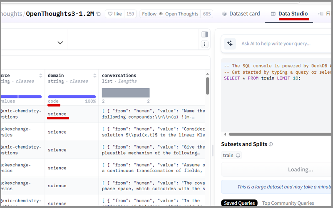This screenshot has height=208, width=333.
Task: Click the domain column header
Action: (x=56, y=76)
